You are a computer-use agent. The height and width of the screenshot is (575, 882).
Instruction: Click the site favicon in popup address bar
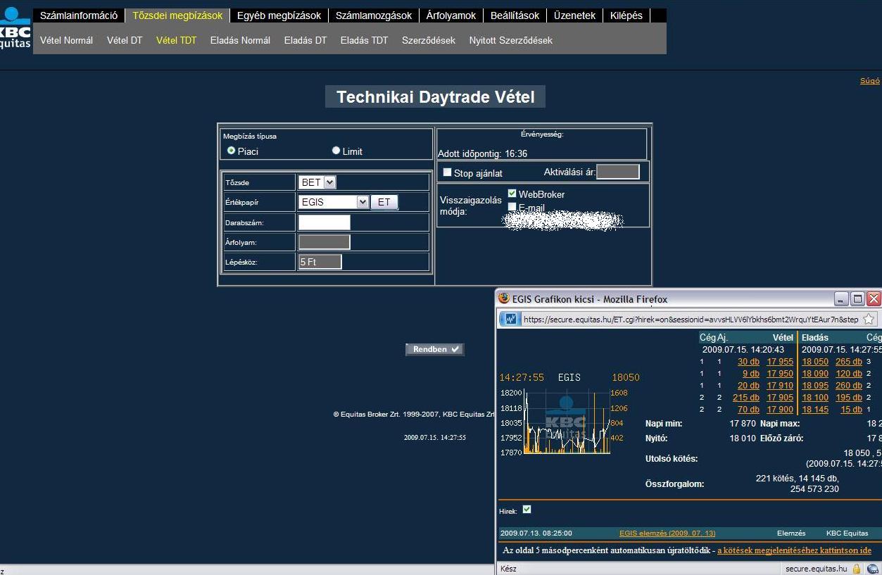[511, 319]
